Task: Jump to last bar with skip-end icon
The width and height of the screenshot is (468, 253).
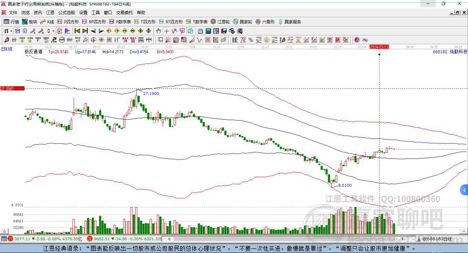Action: click(85, 31)
